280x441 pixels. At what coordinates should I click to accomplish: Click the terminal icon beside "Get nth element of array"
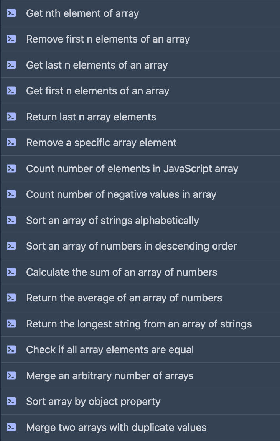click(x=12, y=13)
